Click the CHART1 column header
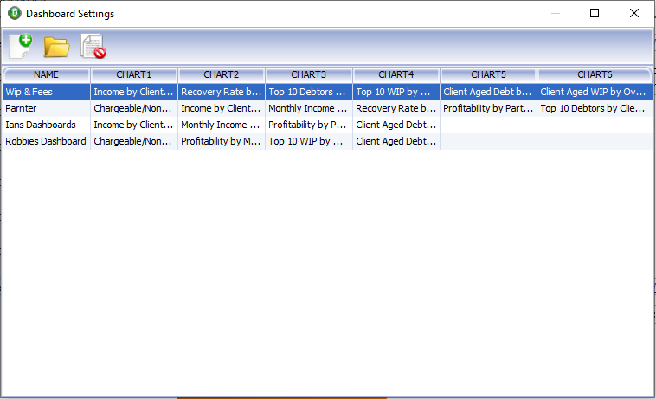The height and width of the screenshot is (399, 656). tap(134, 74)
